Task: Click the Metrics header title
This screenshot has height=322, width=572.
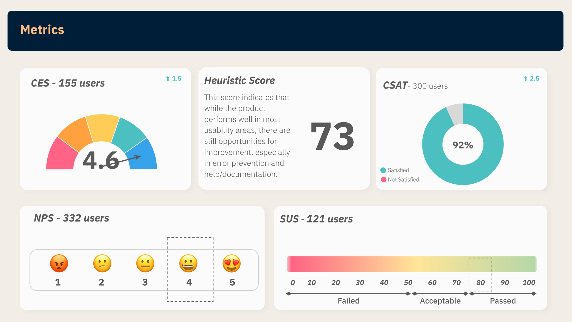Action: pyautogui.click(x=42, y=30)
